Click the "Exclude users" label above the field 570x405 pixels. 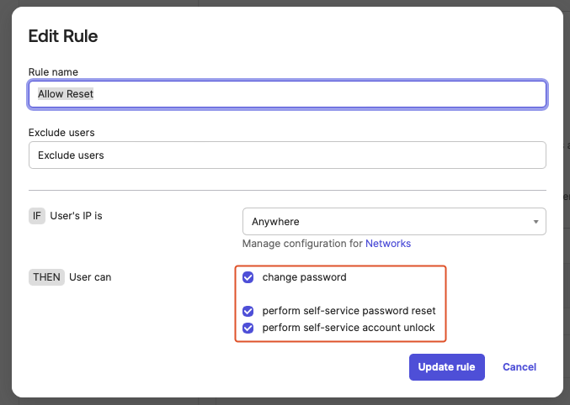click(x=61, y=133)
